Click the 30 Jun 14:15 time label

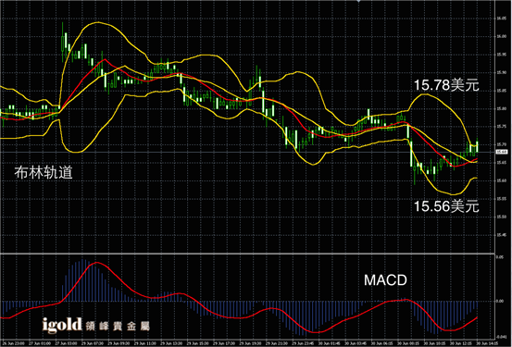coord(486,343)
